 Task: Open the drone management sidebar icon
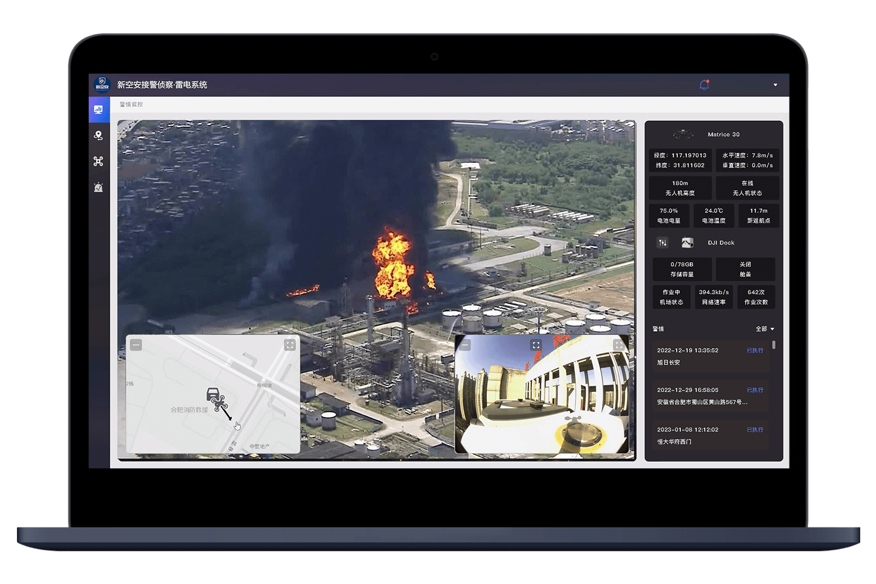98,161
